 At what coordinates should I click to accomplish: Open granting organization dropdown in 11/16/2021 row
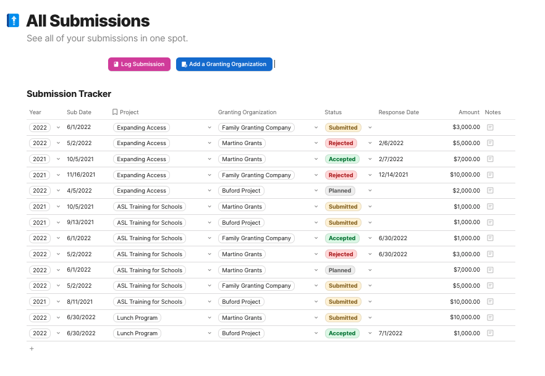point(316,175)
